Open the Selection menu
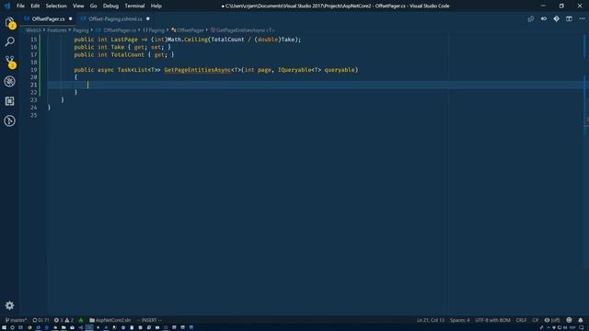This screenshot has height=331, width=589. click(x=56, y=6)
